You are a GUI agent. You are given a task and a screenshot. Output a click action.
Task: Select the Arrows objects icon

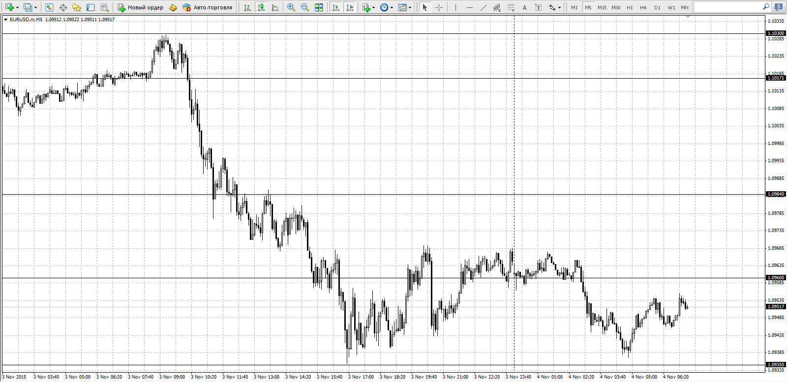(x=552, y=7)
